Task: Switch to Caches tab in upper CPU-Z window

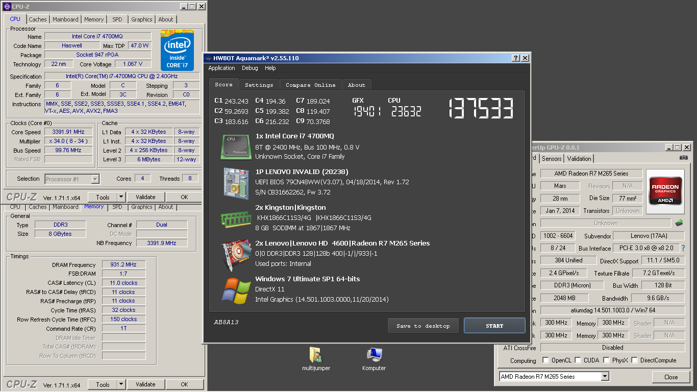Action: 38,19
